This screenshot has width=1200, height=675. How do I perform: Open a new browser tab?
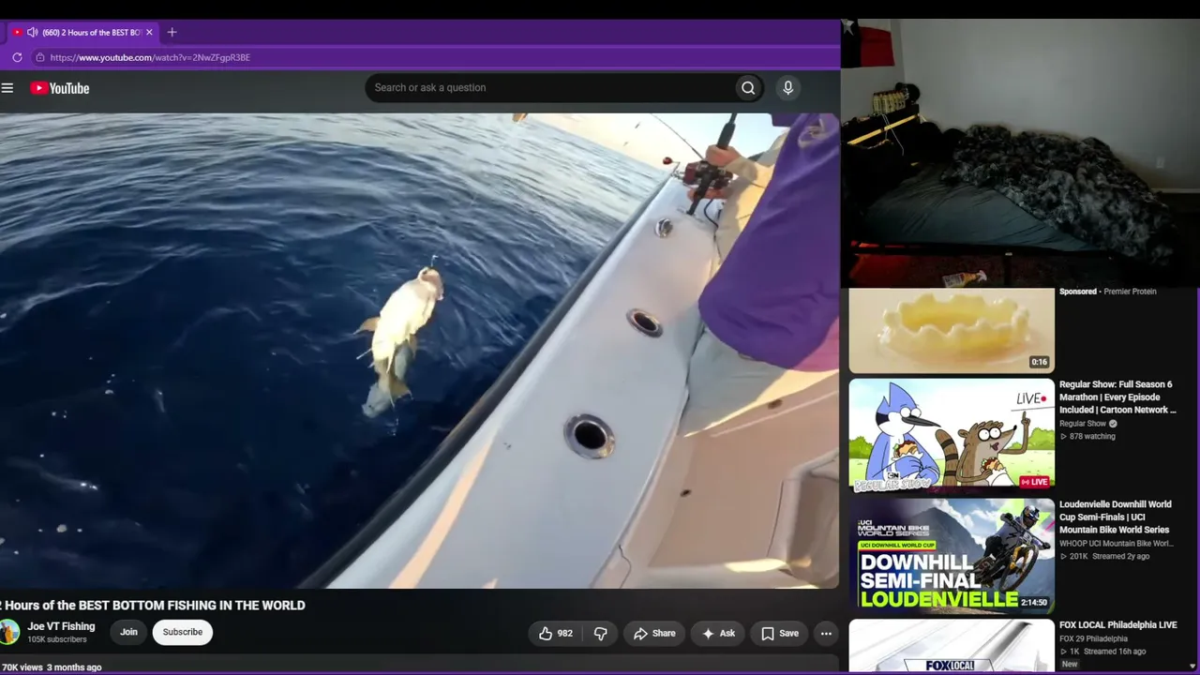tap(172, 32)
